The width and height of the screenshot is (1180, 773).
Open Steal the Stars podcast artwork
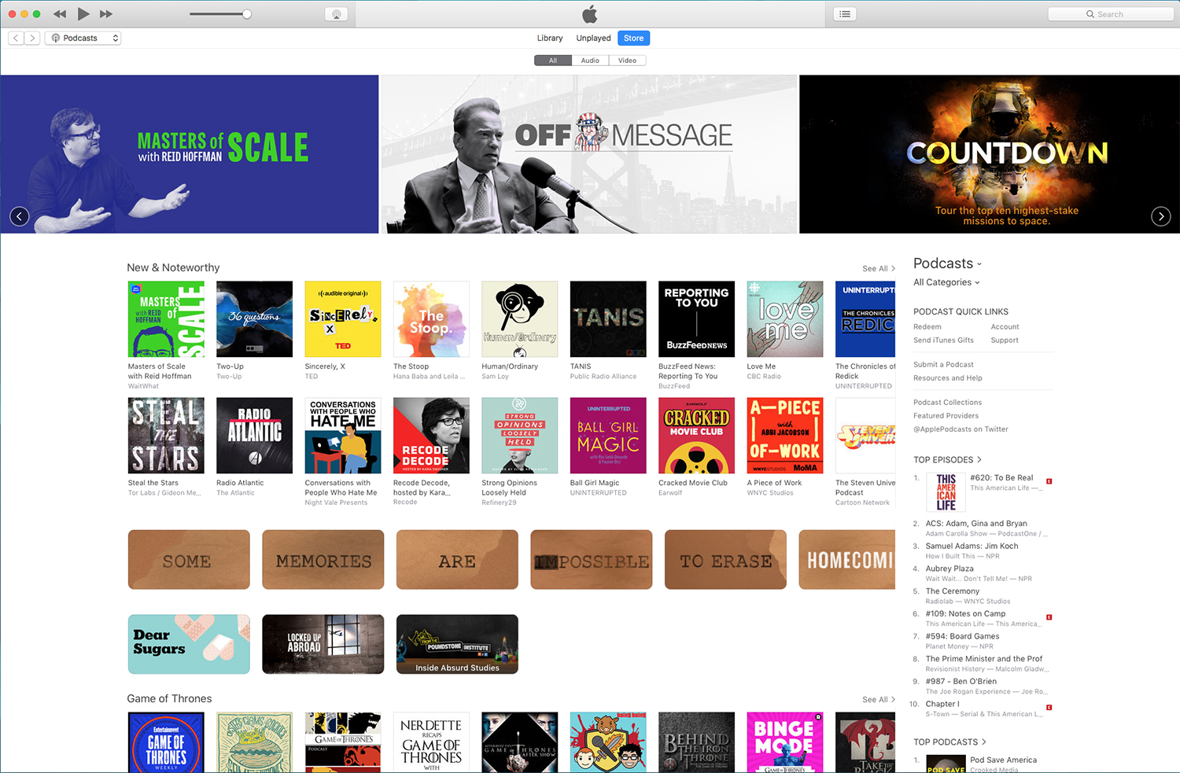pyautogui.click(x=166, y=436)
